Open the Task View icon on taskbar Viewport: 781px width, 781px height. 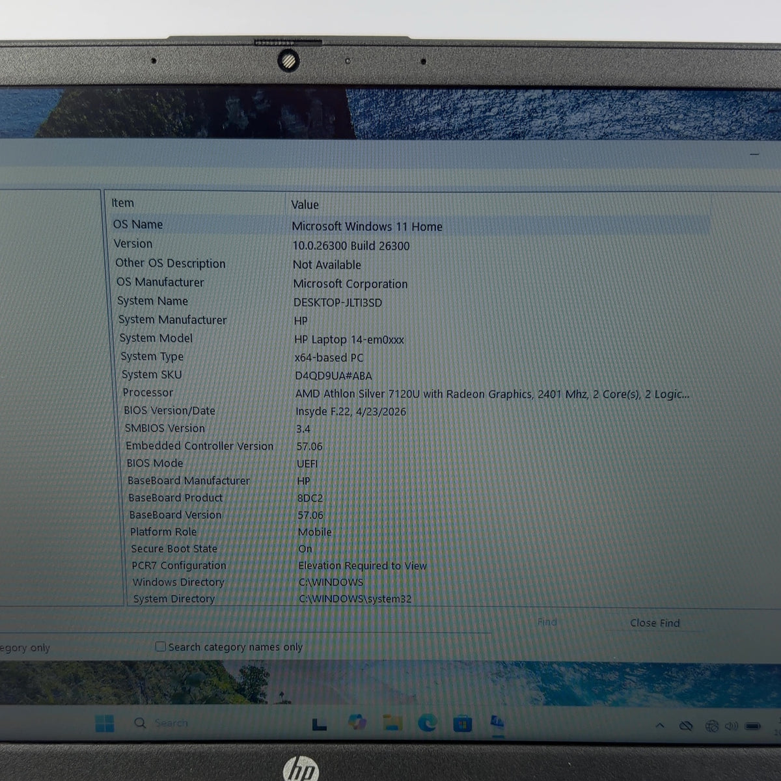[319, 724]
